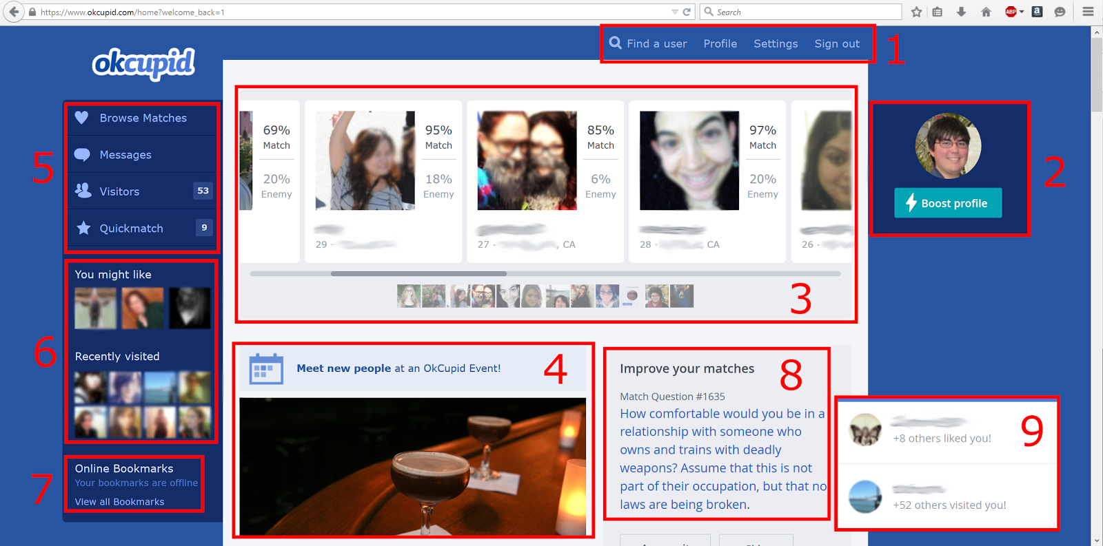Image resolution: width=1103 pixels, height=546 pixels.
Task: Open the Adblock Plus icon
Action: (x=1011, y=12)
